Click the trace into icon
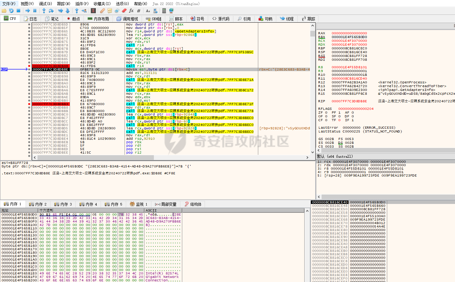 (x=60, y=11)
